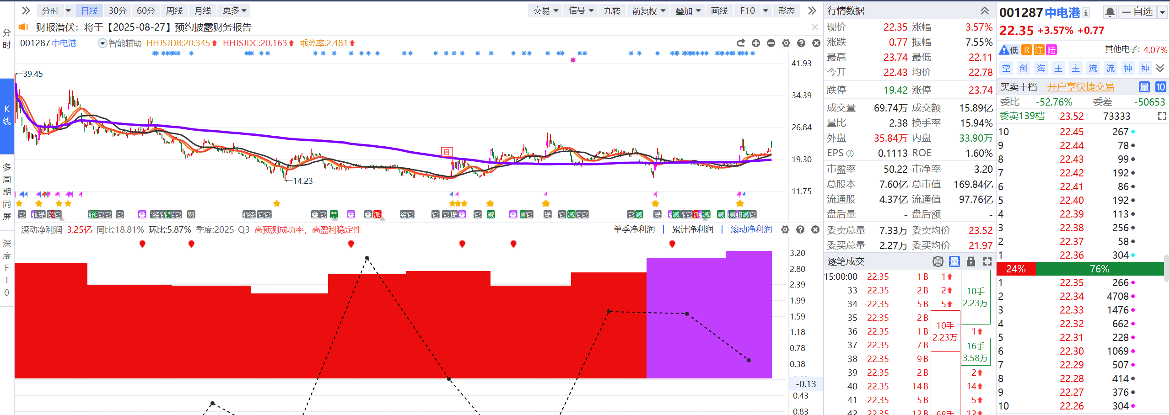Toggle the 量 button in 逐笔成交
Image resolution: width=1170 pixels, height=415 pixels.
954,261
